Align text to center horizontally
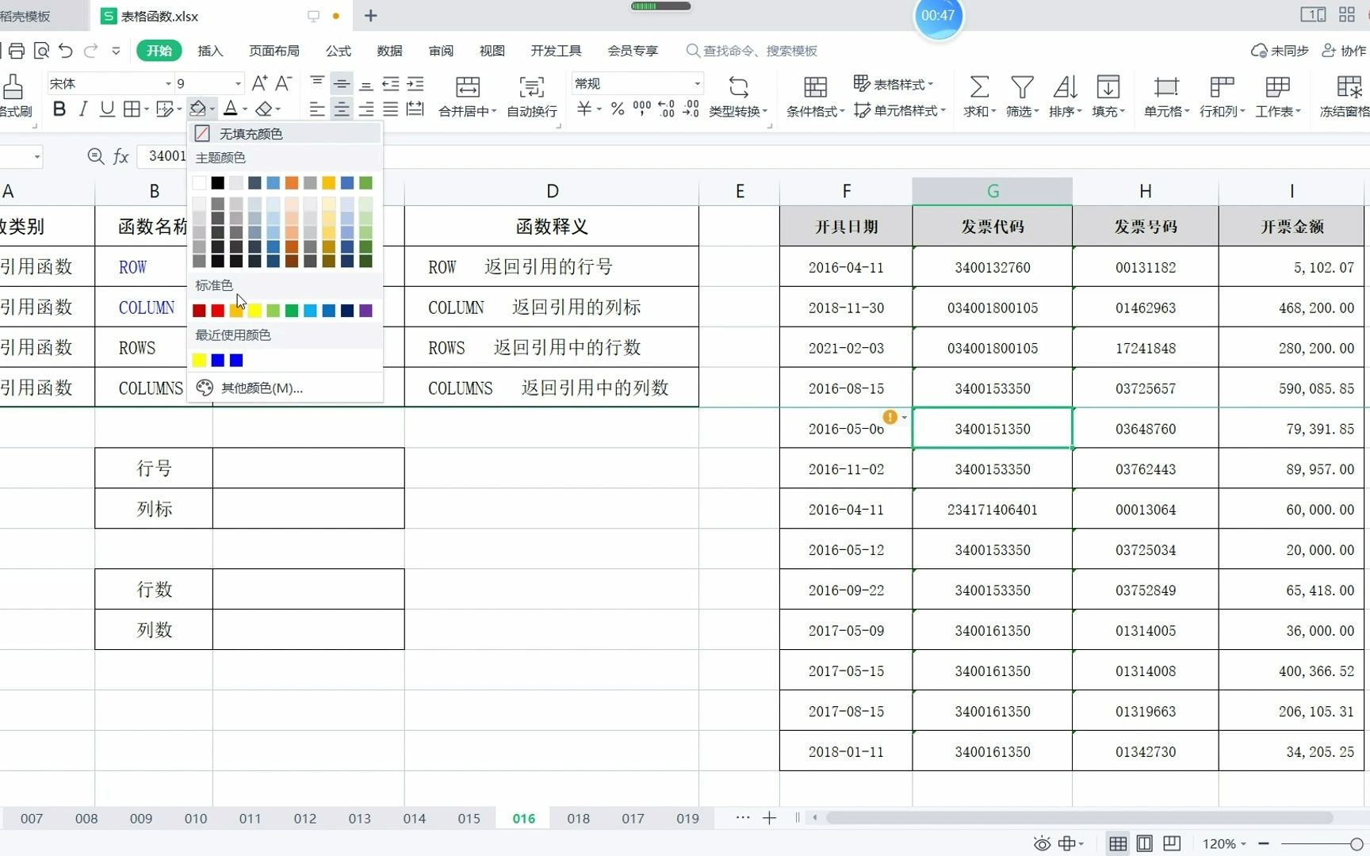The height and width of the screenshot is (856, 1370). click(x=342, y=109)
